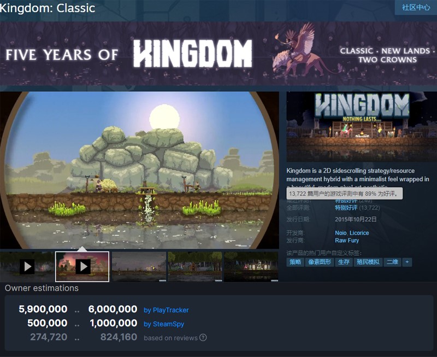Select the fourth forest screenshot thumbnail
437x357 pixels.
195,267
